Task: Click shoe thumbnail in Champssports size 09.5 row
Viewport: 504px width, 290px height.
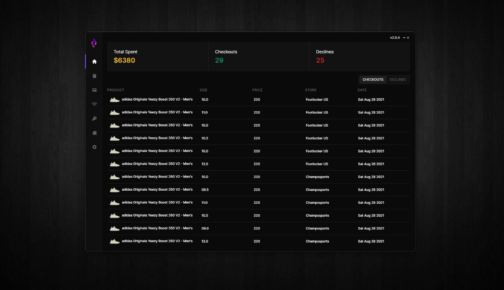Action: [115, 190]
